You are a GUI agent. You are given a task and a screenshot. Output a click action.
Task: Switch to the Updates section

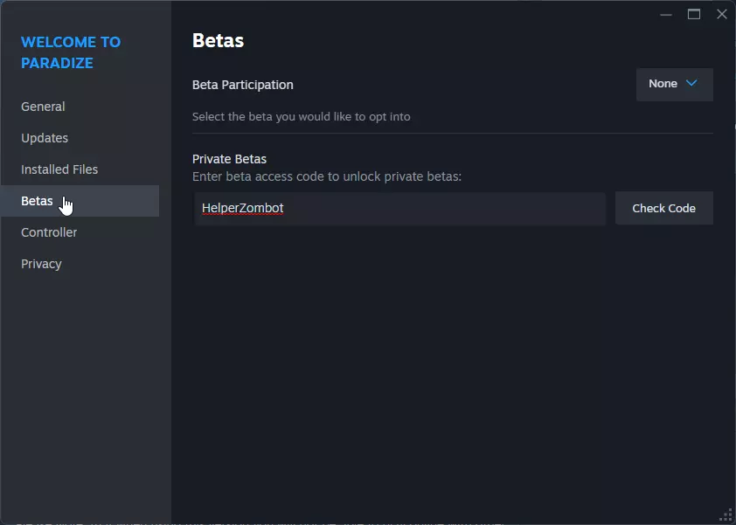pyautogui.click(x=45, y=138)
